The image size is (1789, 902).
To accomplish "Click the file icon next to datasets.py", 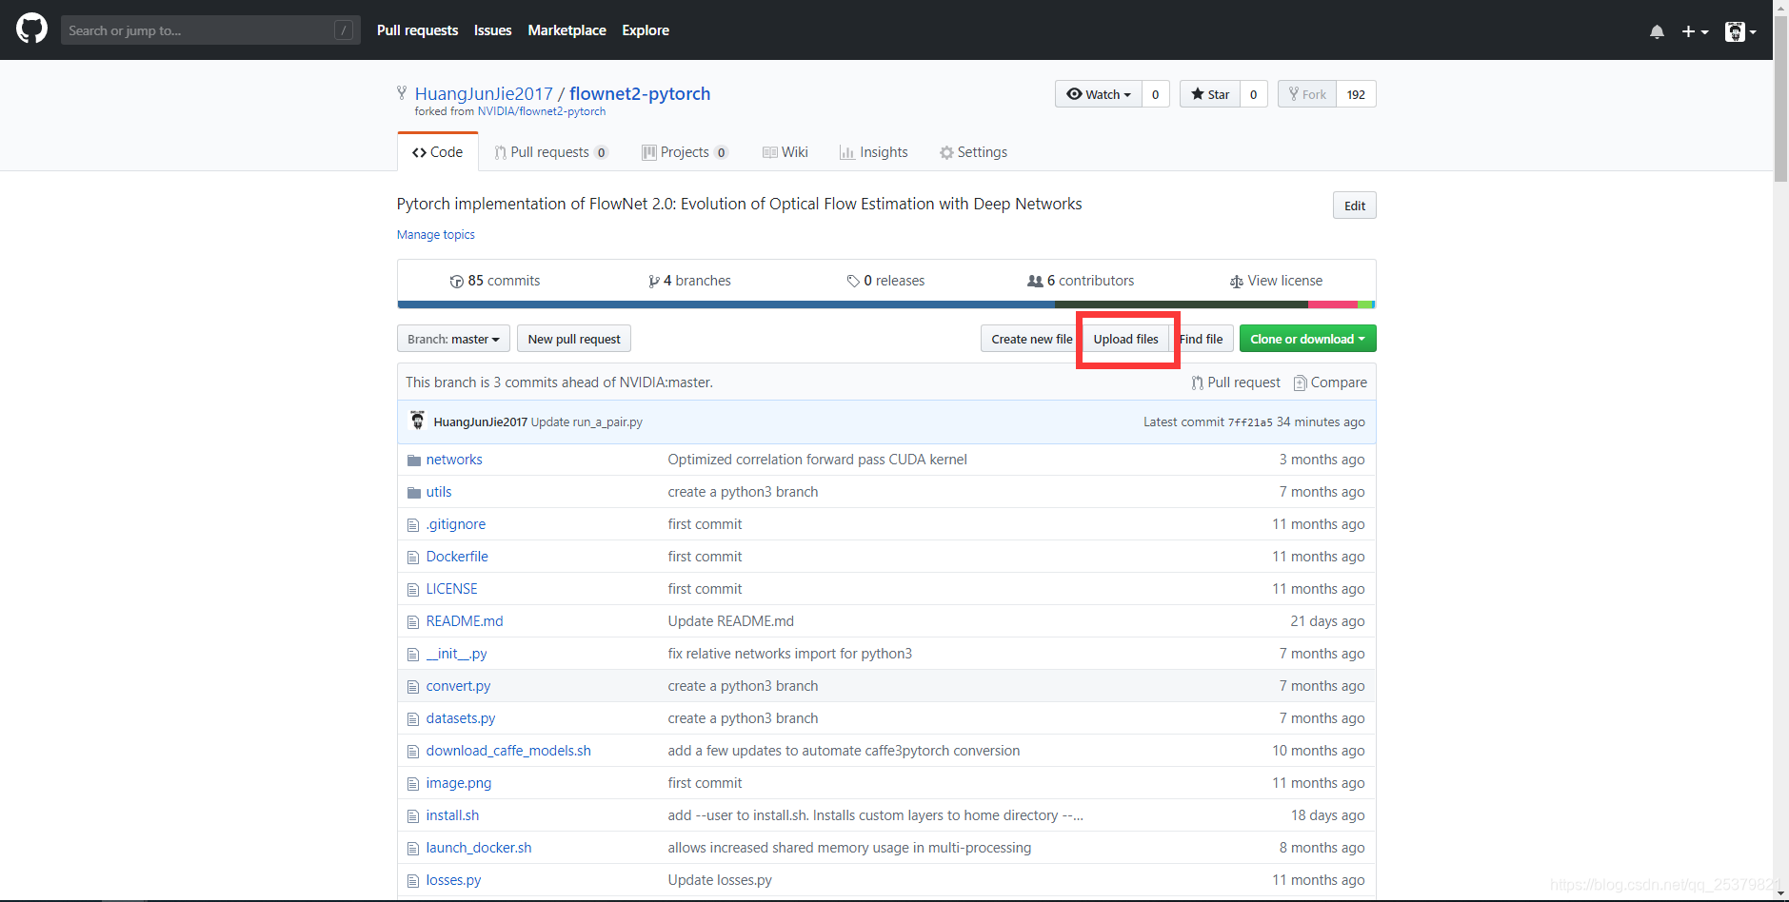I will click(x=412, y=719).
